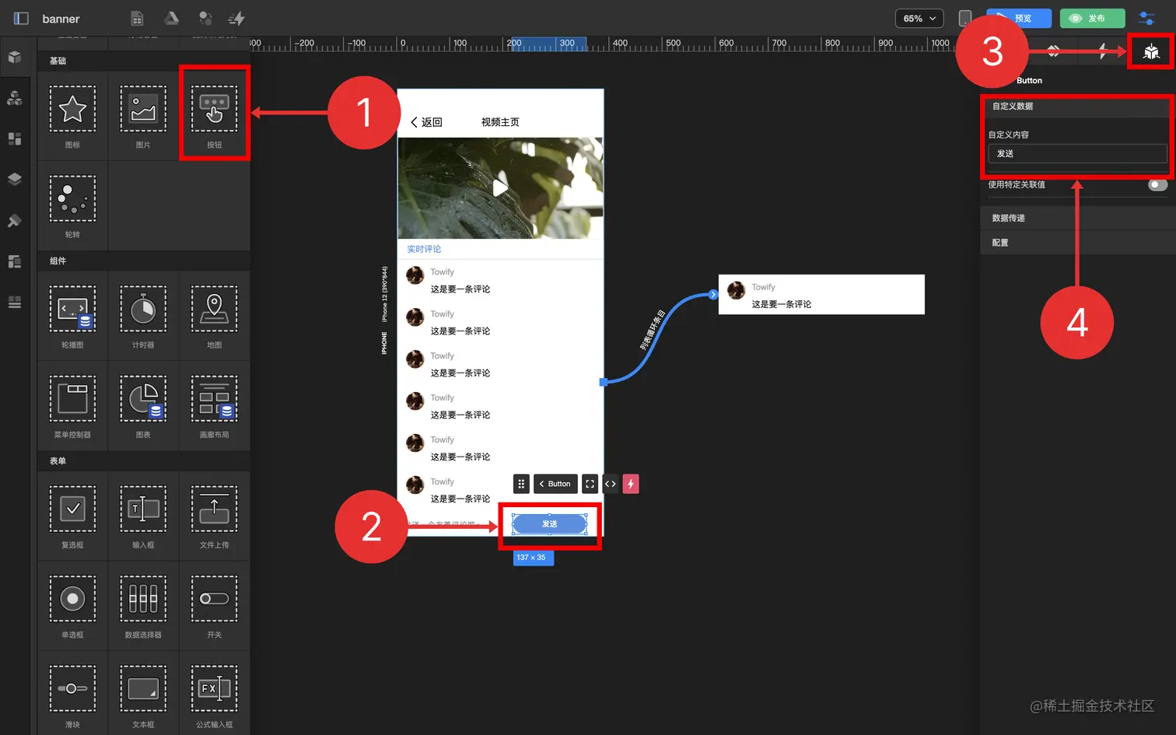The width and height of the screenshot is (1176, 735).
Task: Click the 视频主页 title text
Action: click(x=500, y=122)
